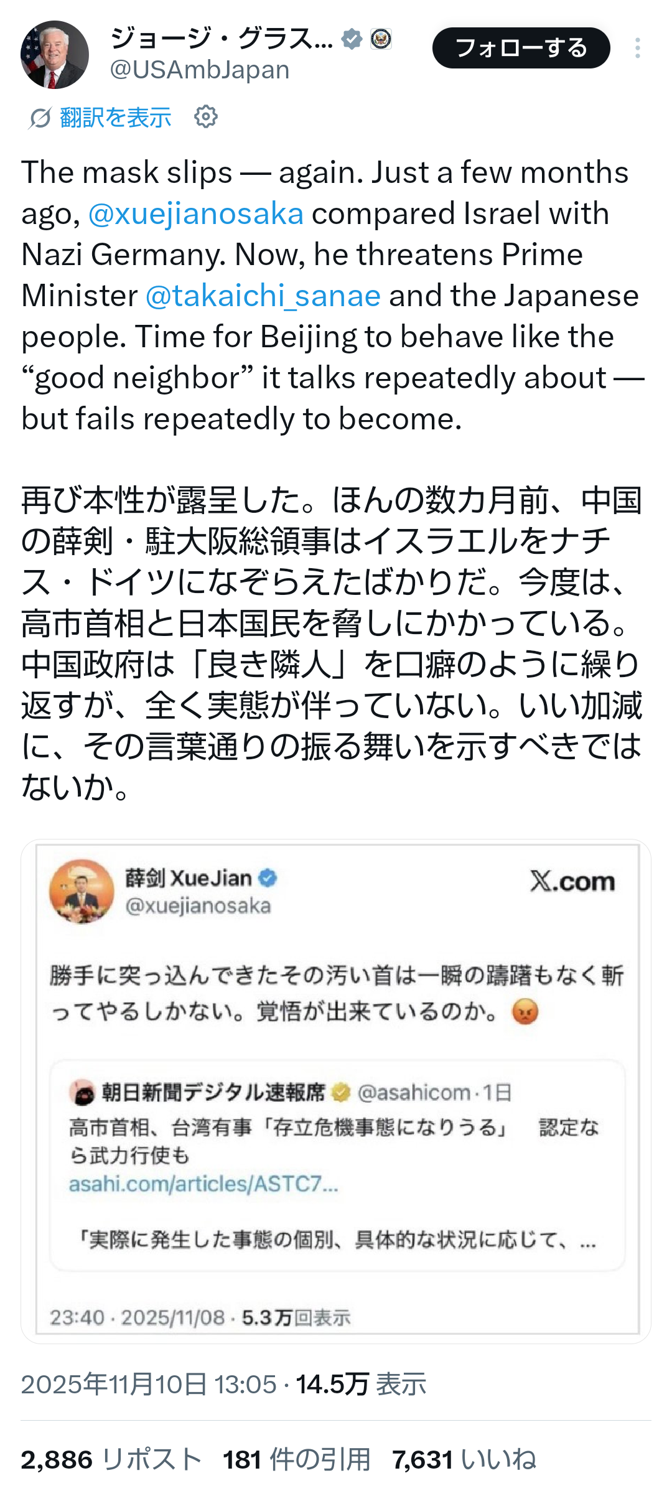Open the @takaichi_sanae mention link
This screenshot has height=1496, width=672.
(x=263, y=296)
